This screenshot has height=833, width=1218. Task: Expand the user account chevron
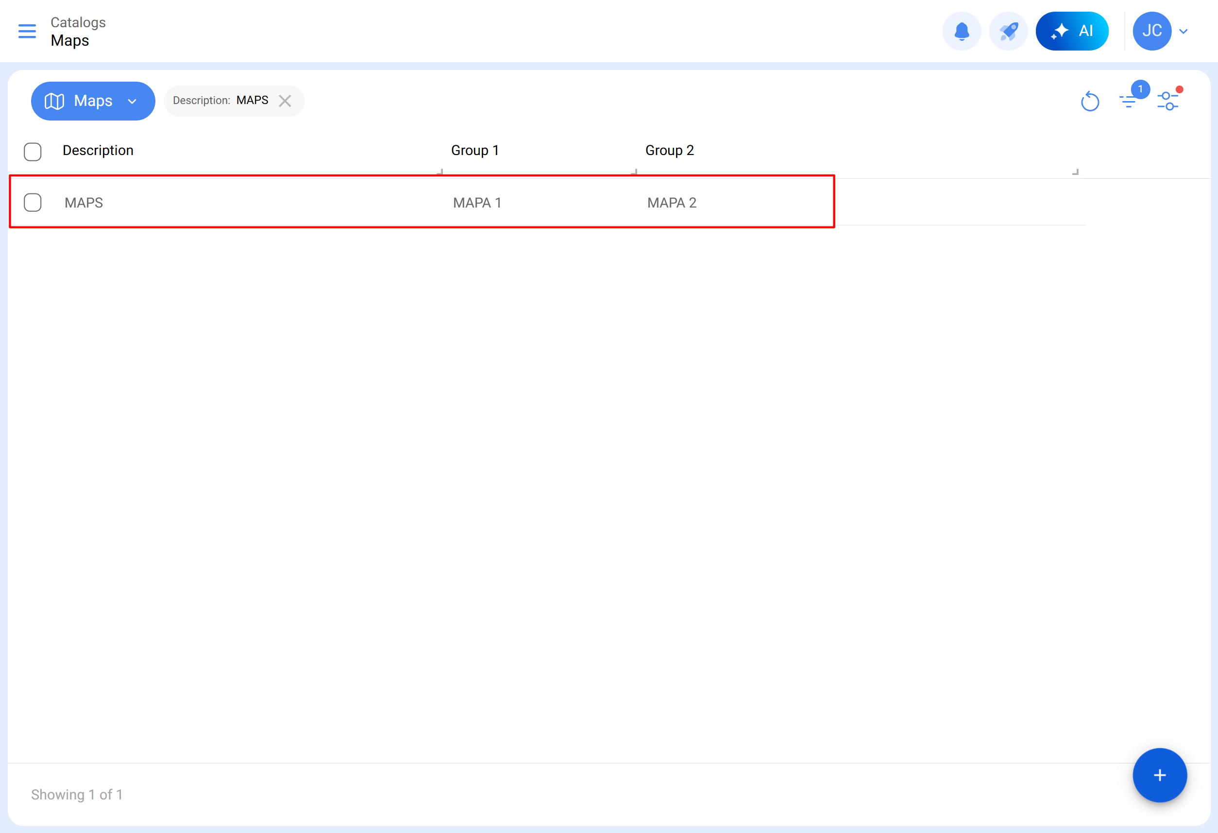point(1183,32)
